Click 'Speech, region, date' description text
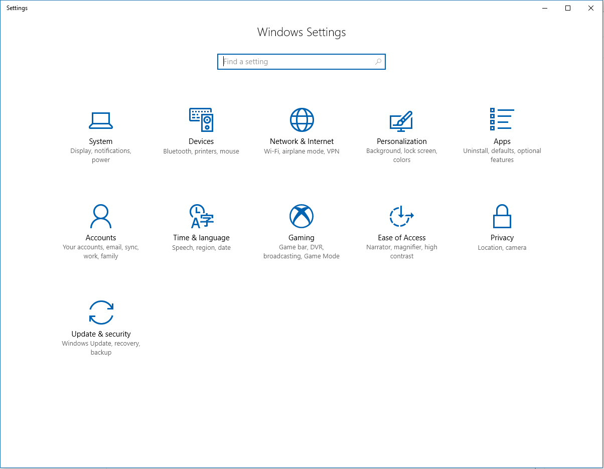The width and height of the screenshot is (604, 469). point(201,248)
